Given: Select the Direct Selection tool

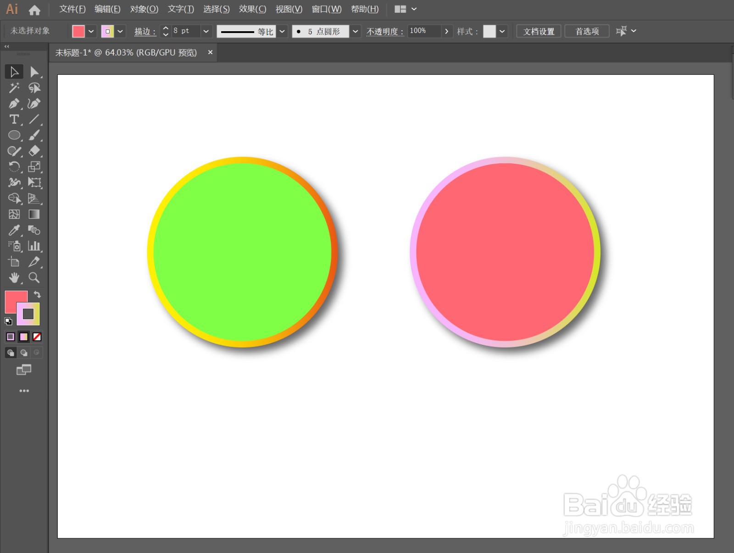Looking at the screenshot, I should tap(34, 72).
